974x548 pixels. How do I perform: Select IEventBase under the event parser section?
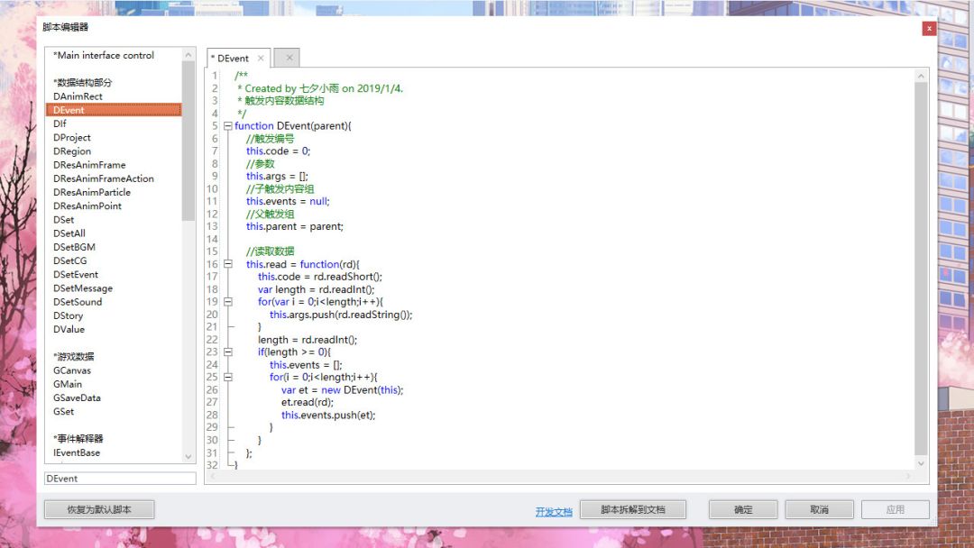point(78,452)
